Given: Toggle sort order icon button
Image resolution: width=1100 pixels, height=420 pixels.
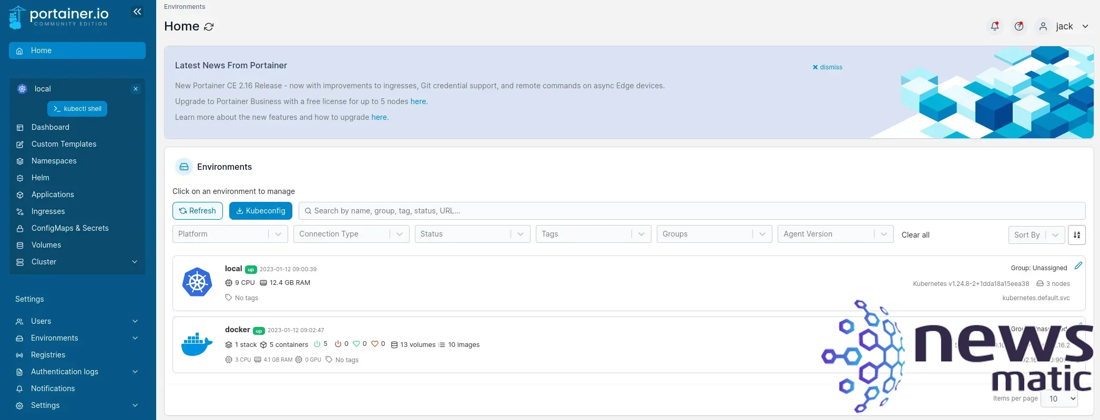Looking at the screenshot, I should (x=1077, y=235).
